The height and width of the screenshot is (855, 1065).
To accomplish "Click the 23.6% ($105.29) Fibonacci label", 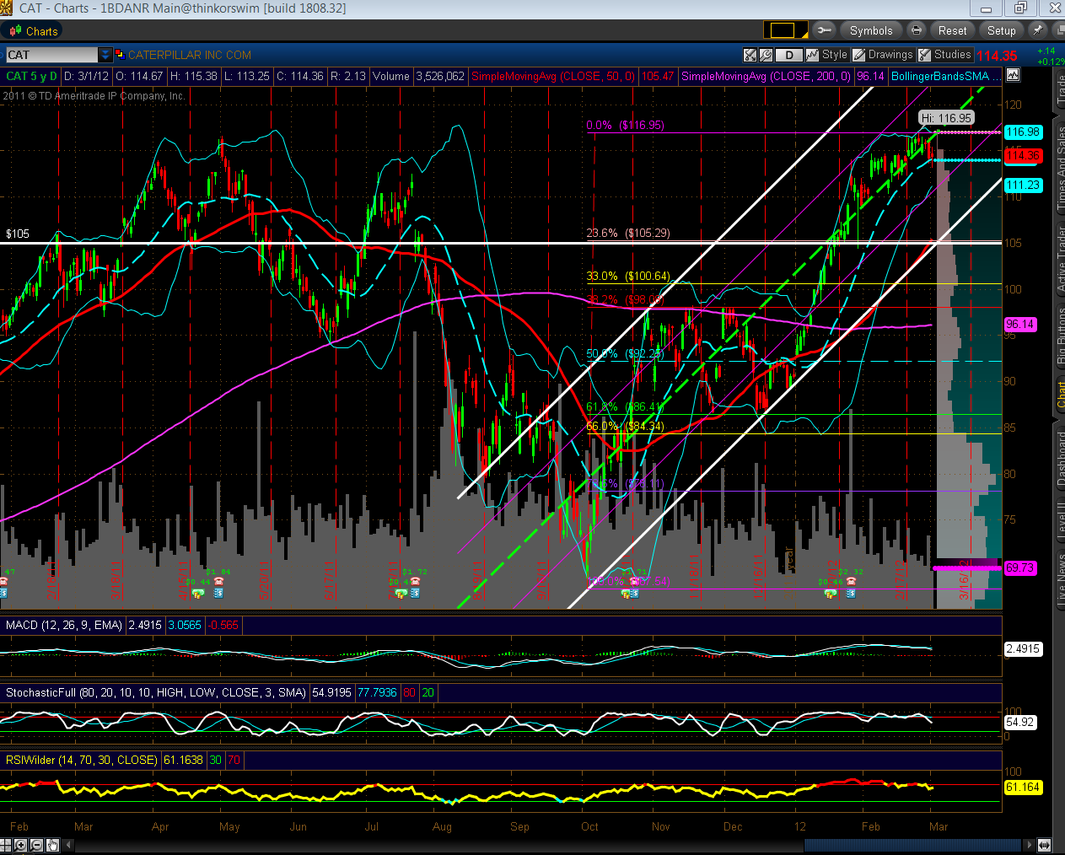I will click(628, 233).
